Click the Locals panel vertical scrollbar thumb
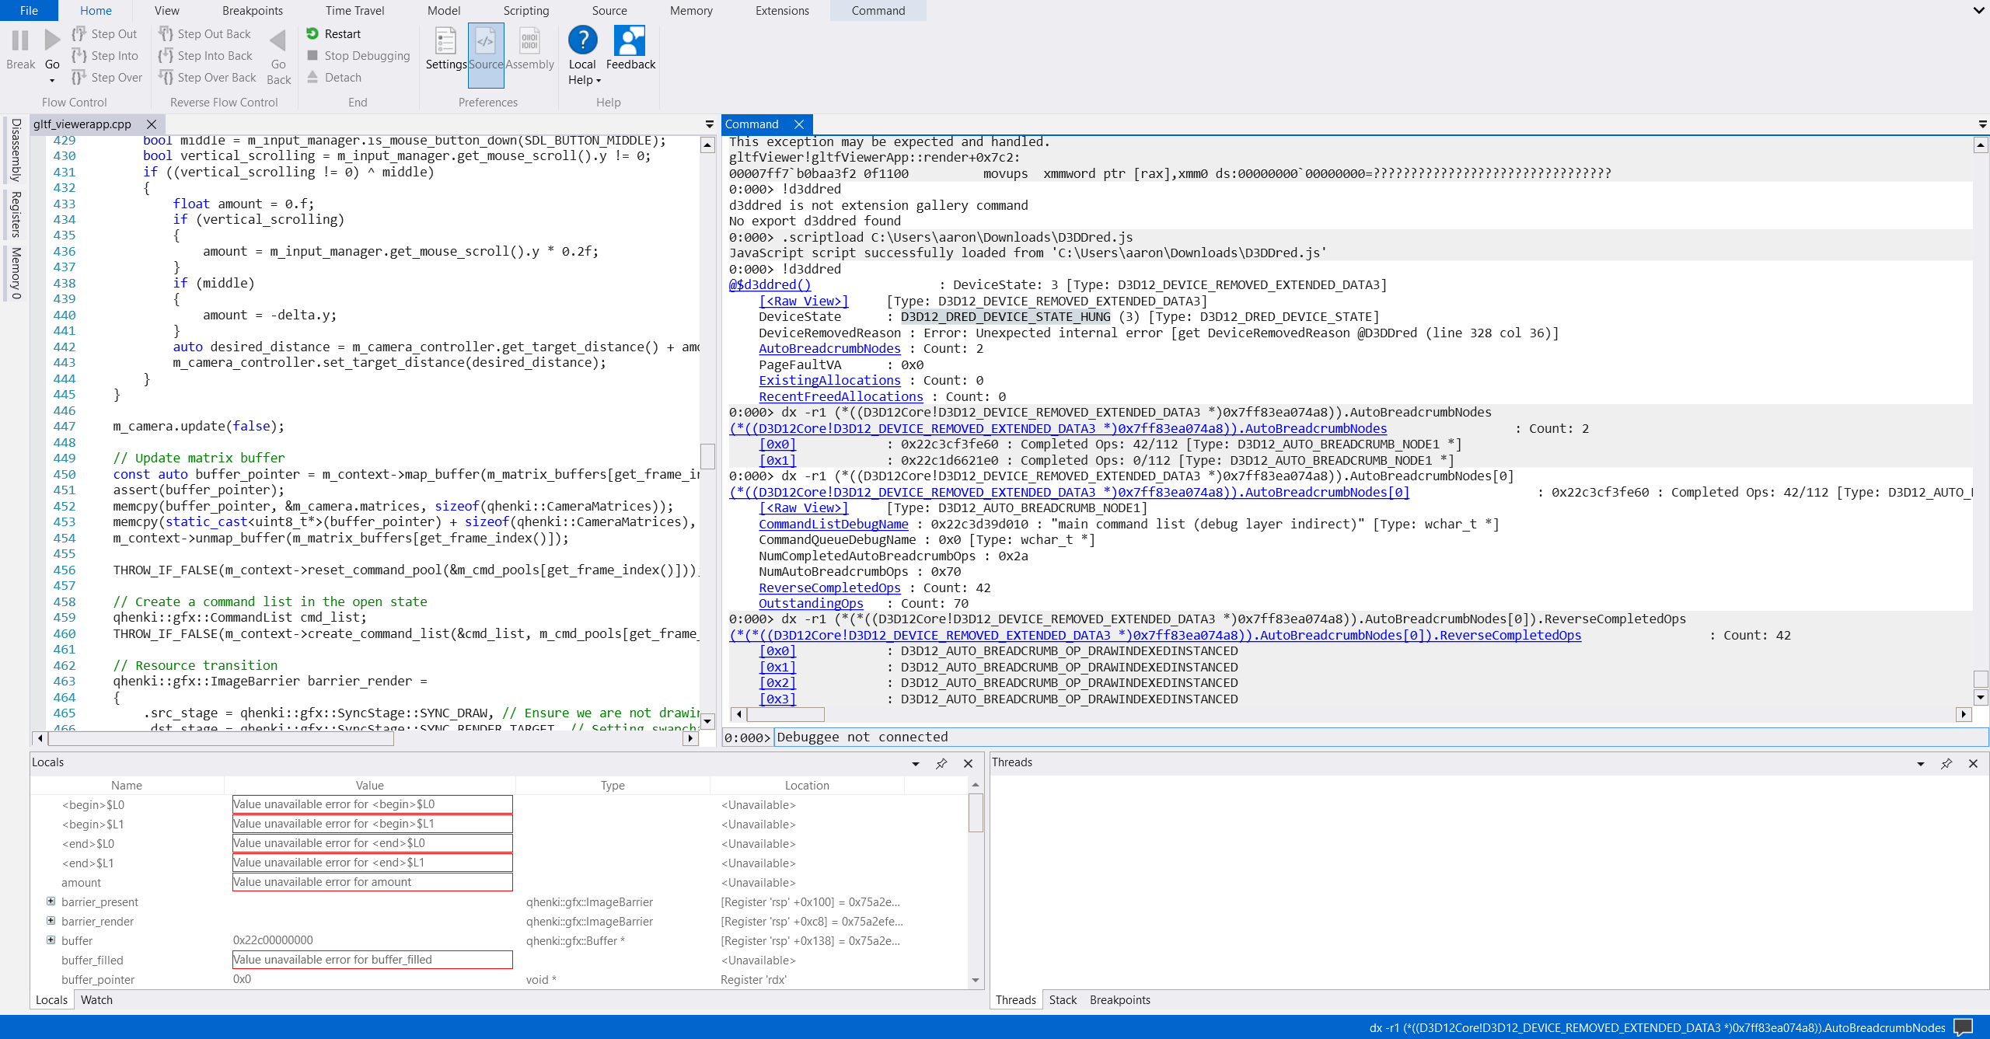 coord(976,813)
